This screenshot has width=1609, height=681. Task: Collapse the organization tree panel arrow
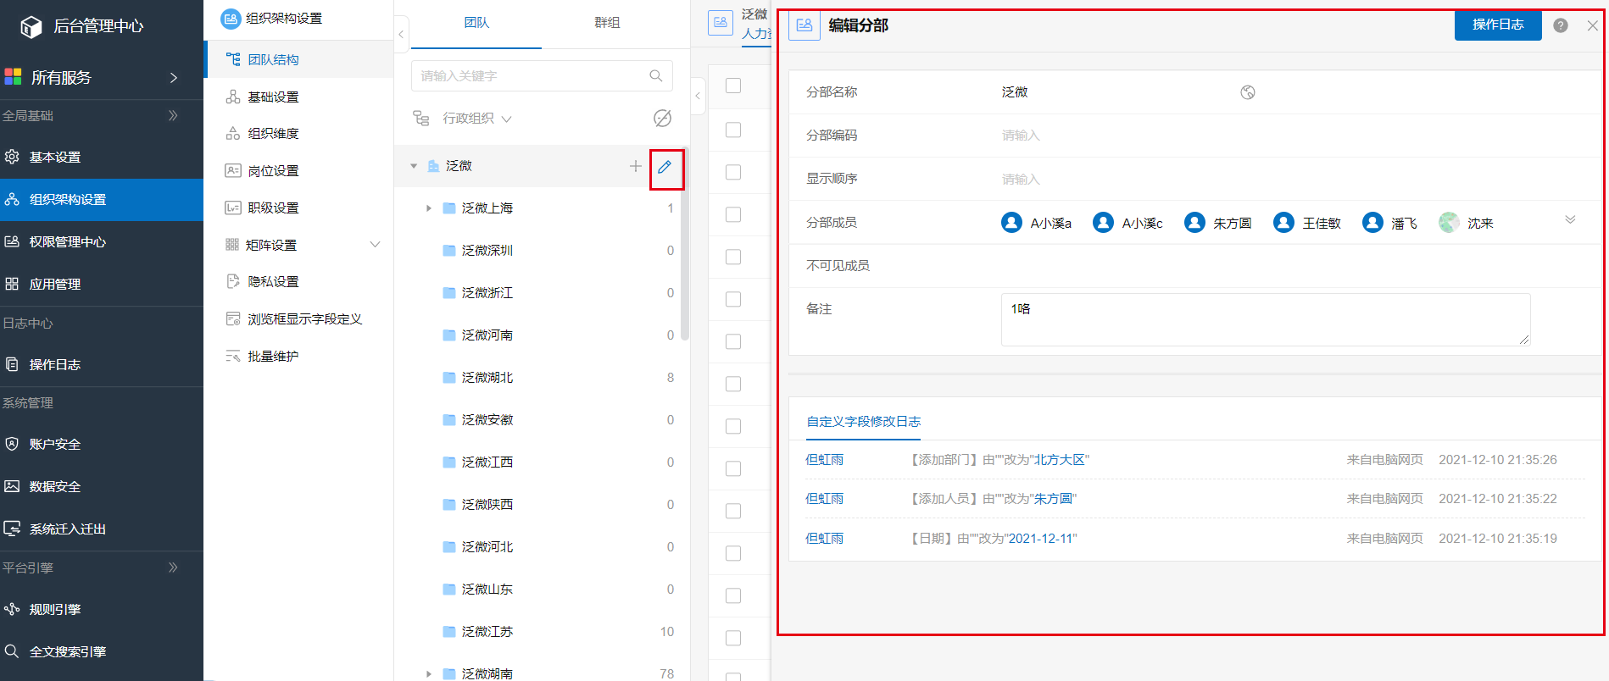coord(698,96)
